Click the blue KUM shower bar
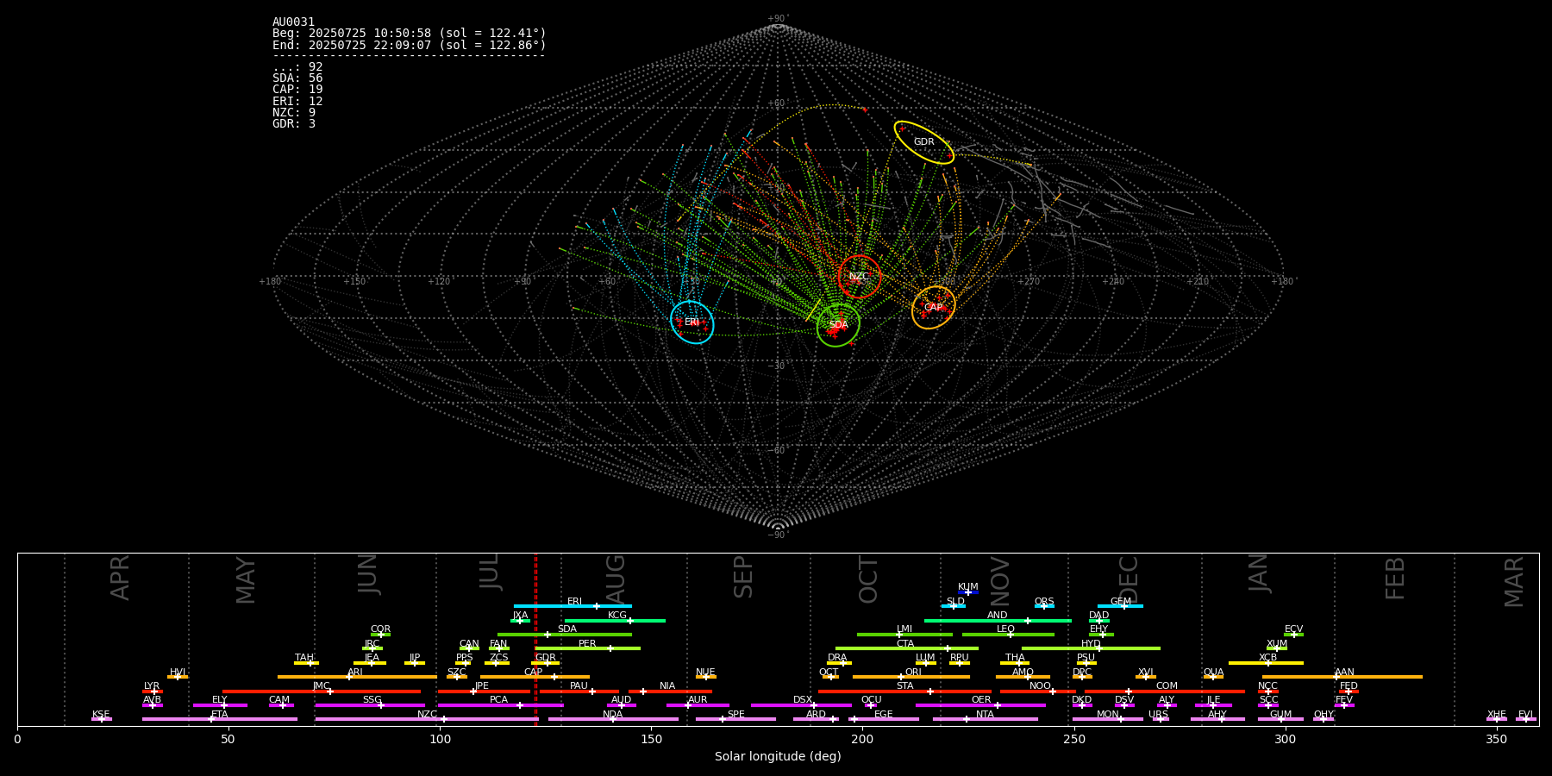Screen dimensions: 1552x776 [x=968, y=592]
